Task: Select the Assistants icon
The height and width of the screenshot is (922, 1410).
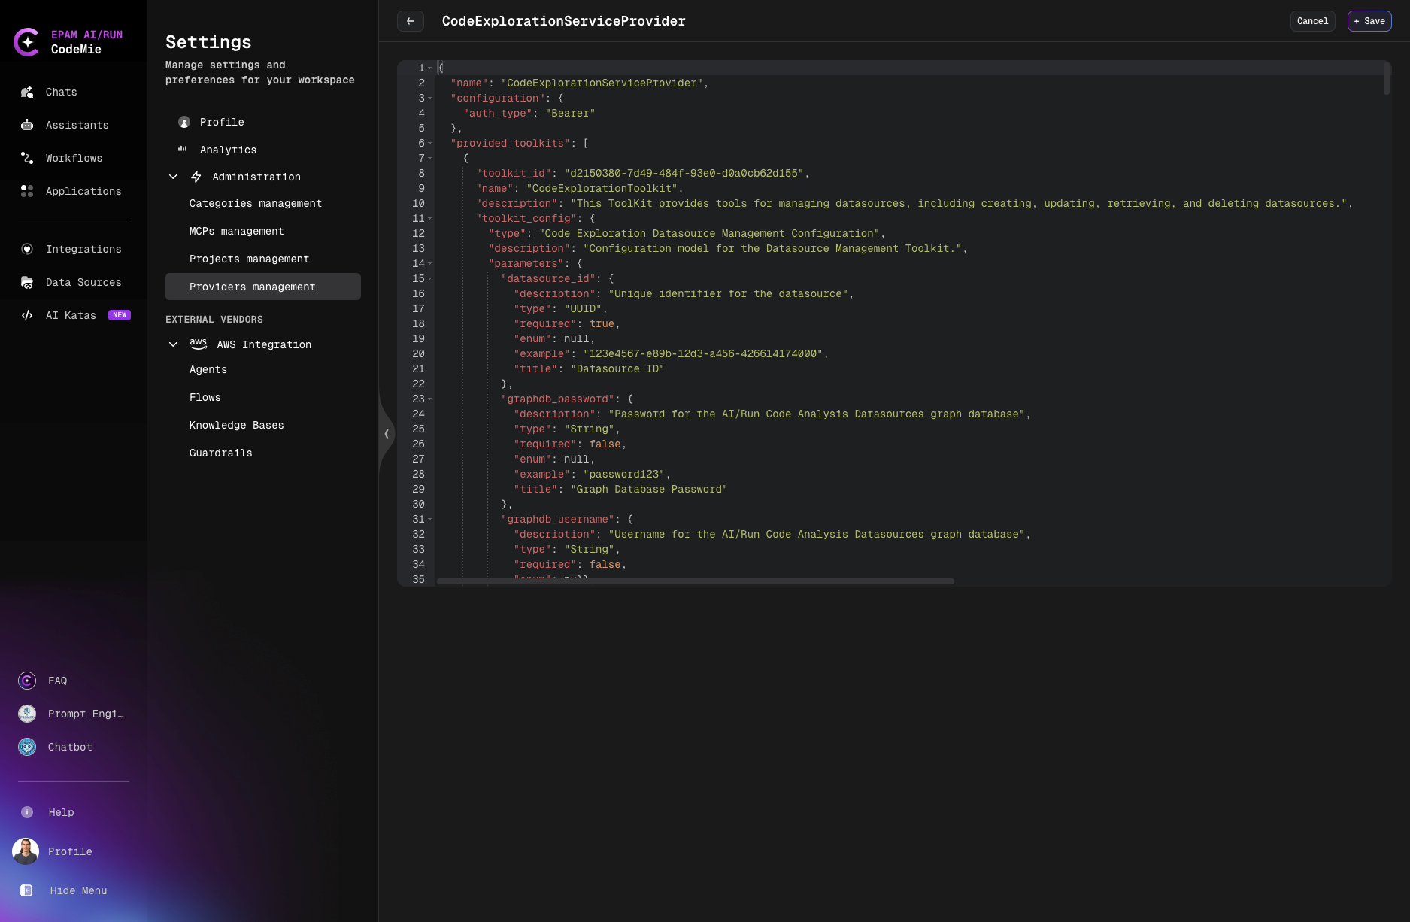Action: point(27,125)
